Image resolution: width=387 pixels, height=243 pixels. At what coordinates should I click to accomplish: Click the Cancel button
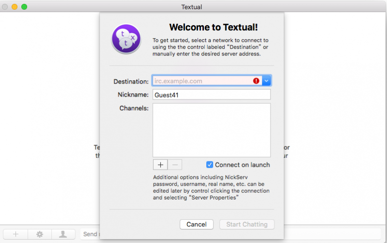[x=197, y=224]
